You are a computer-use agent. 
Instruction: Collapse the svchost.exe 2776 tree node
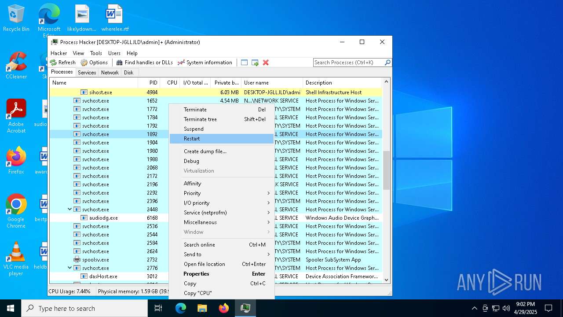tap(69, 268)
